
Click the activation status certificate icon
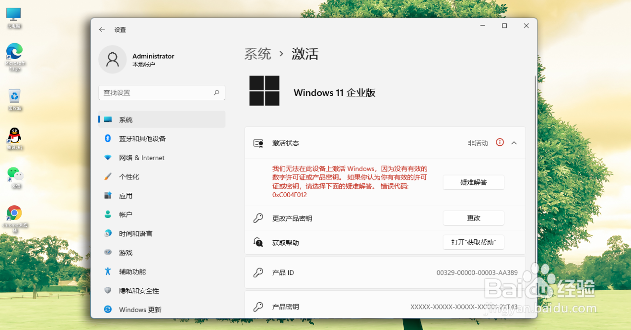[x=258, y=143]
